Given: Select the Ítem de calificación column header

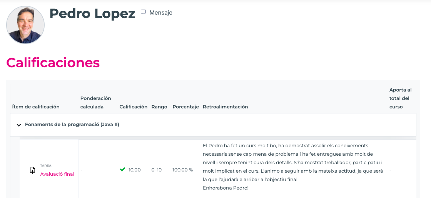Looking at the screenshot, I should click(x=36, y=107).
